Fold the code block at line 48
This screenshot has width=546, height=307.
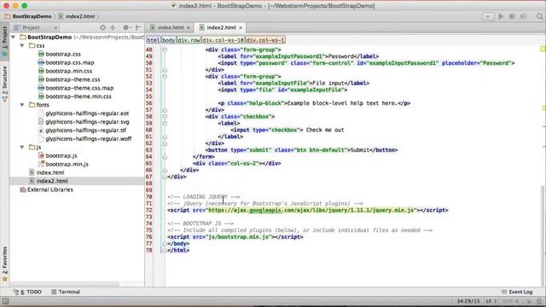click(x=165, y=49)
